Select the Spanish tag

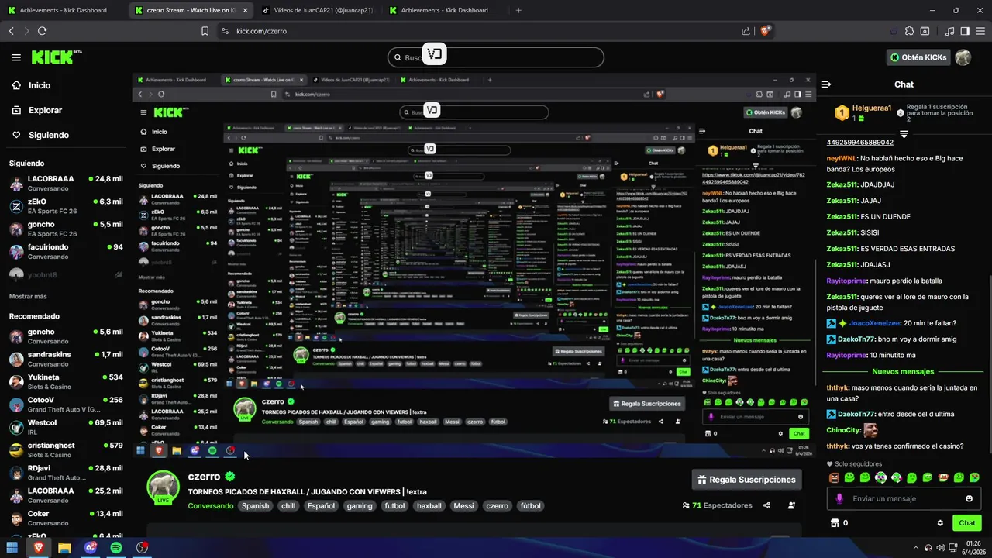click(x=255, y=506)
